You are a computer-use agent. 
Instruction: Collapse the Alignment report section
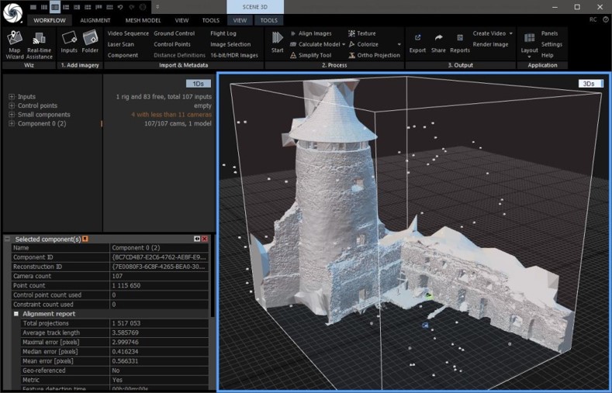pyautogui.click(x=16, y=314)
